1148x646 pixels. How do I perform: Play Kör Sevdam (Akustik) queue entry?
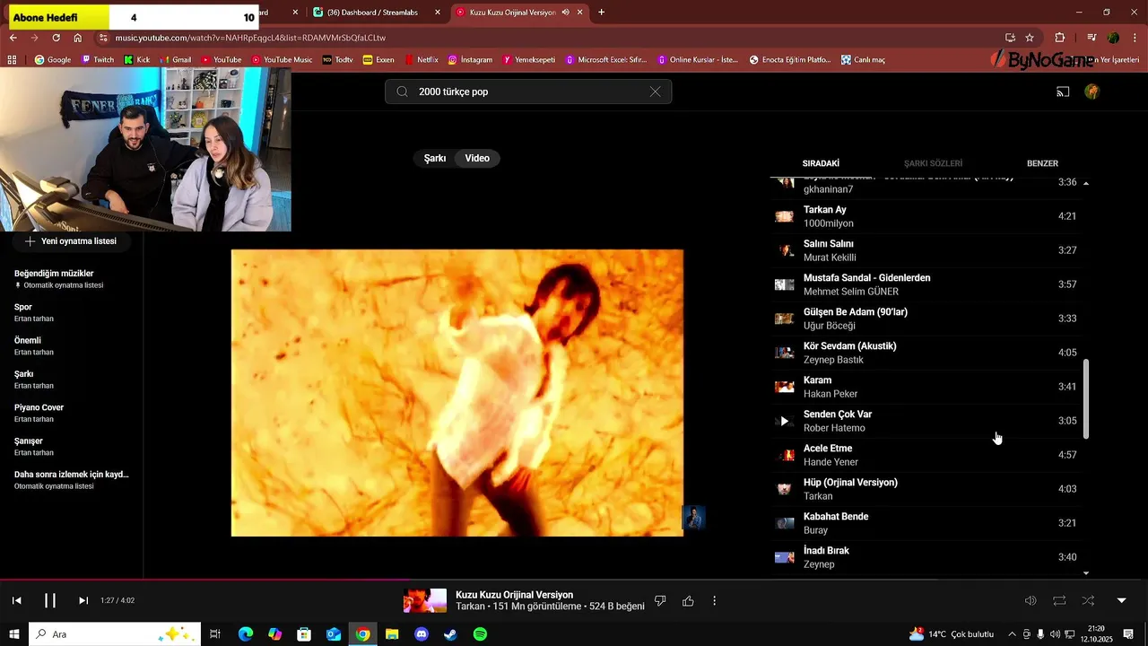(928, 353)
